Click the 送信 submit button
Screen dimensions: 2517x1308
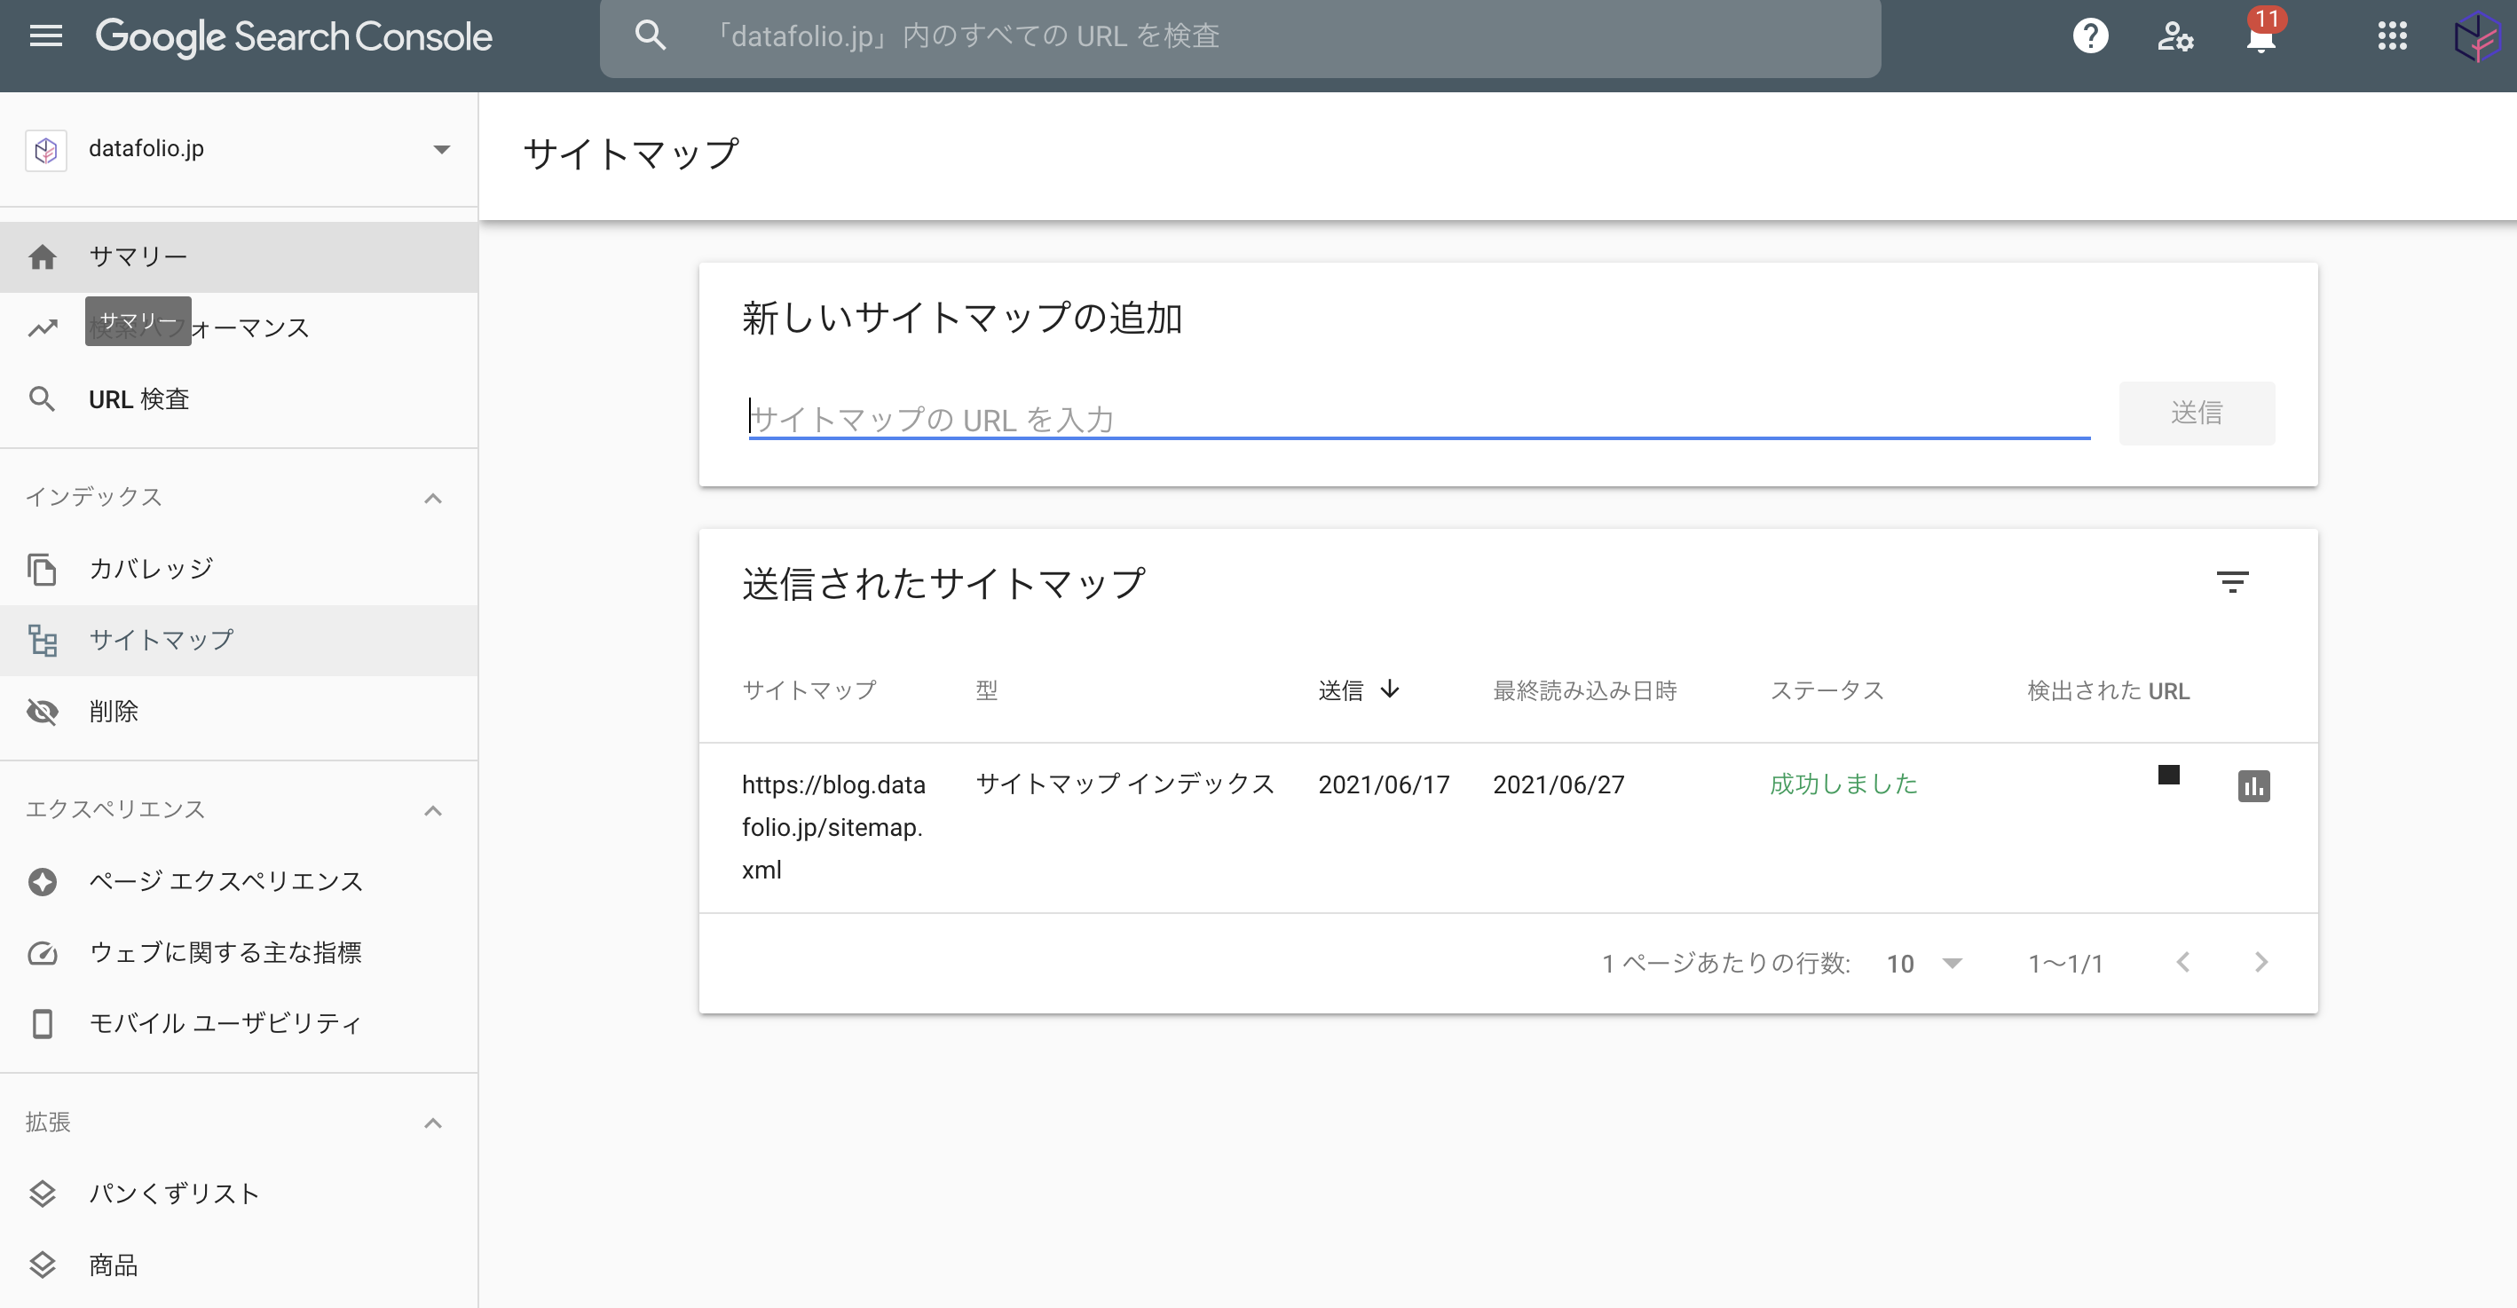pos(2197,414)
